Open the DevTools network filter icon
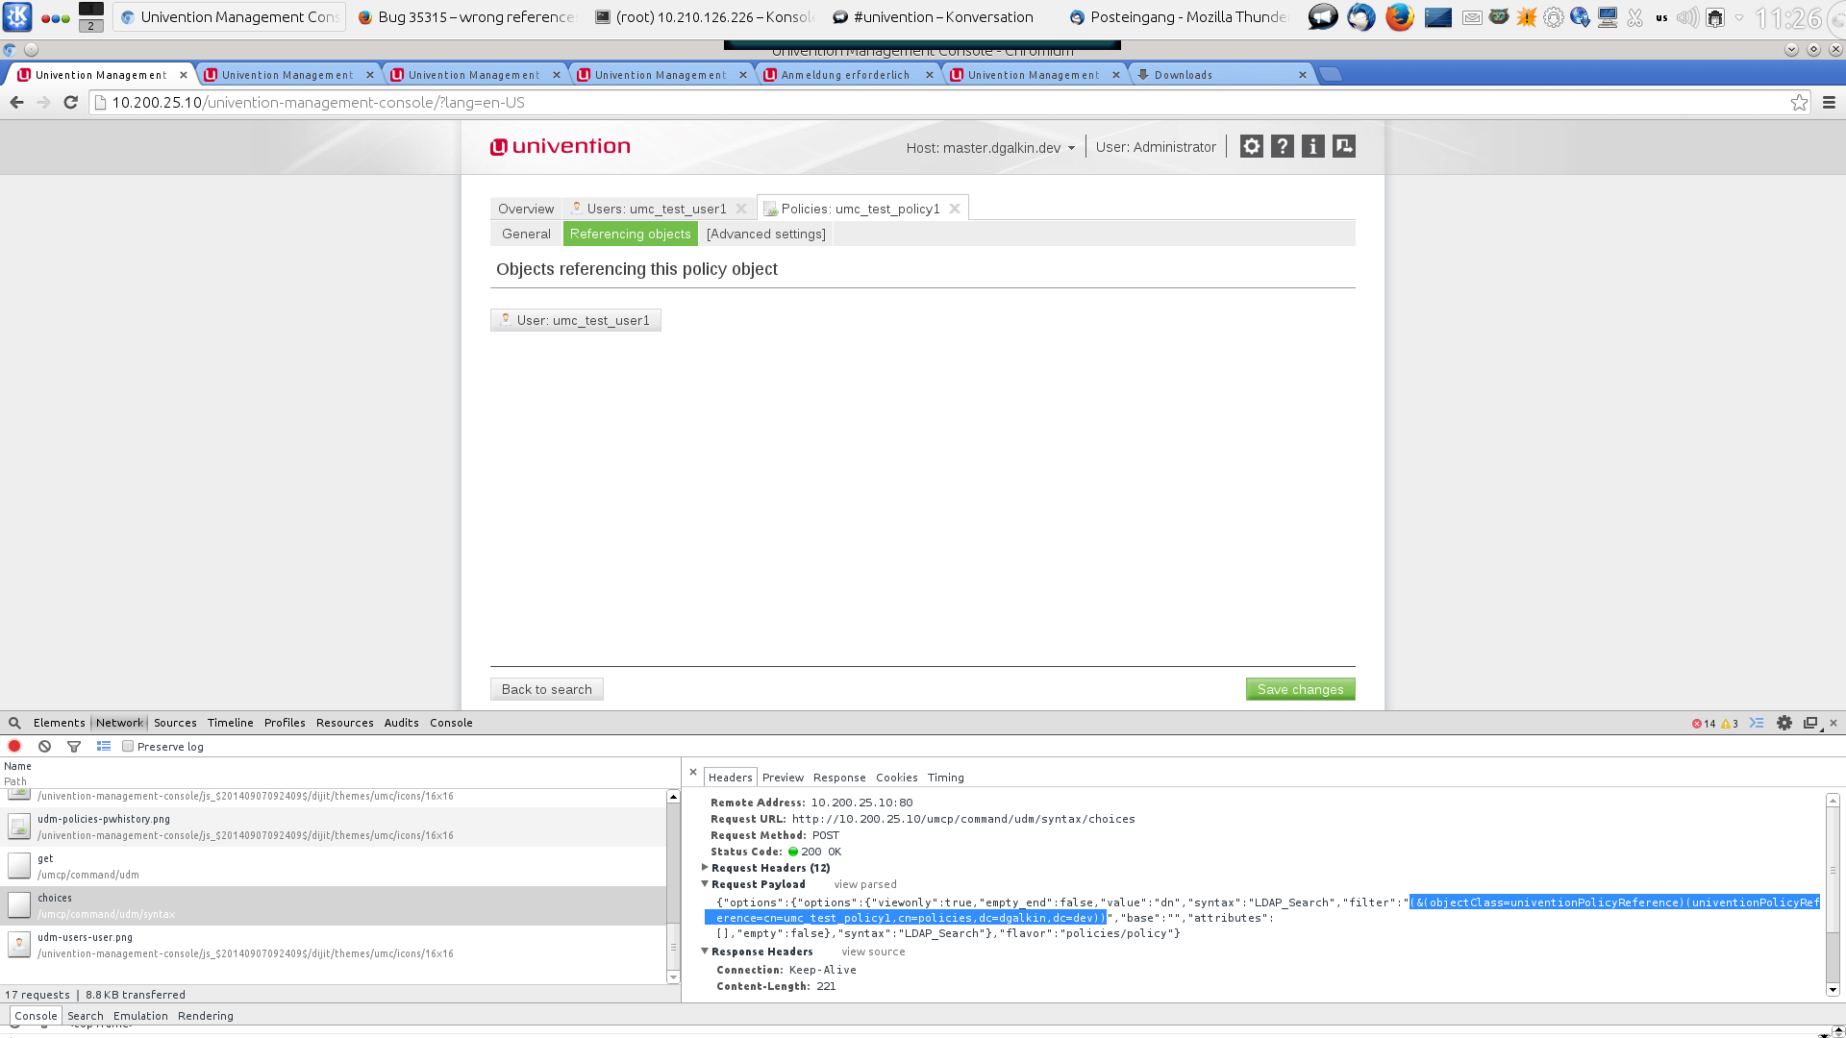 point(74,746)
